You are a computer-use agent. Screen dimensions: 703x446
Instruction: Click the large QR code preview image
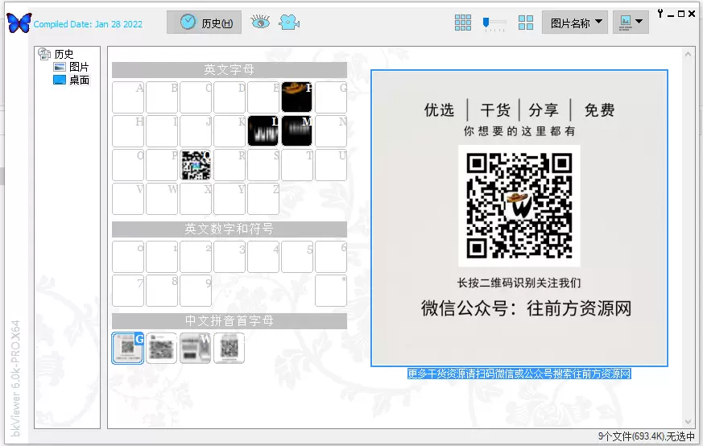click(519, 218)
